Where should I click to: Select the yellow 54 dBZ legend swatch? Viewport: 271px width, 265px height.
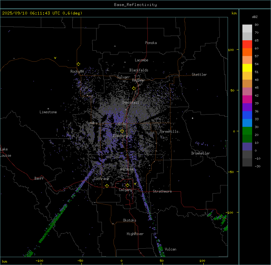247,68
